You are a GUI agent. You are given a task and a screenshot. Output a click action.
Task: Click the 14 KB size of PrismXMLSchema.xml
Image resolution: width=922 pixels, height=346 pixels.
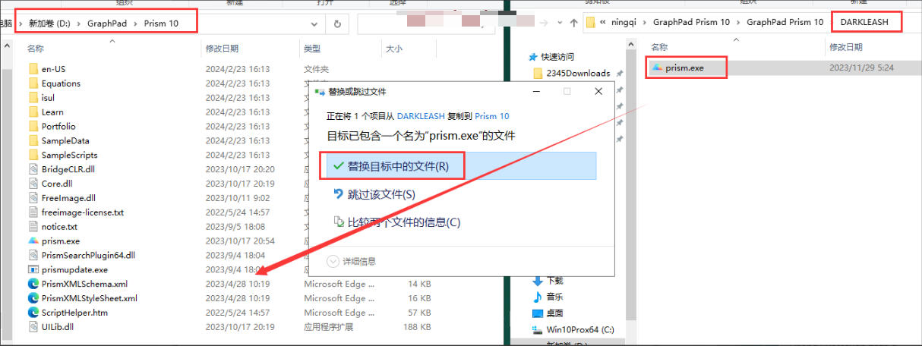tap(419, 284)
